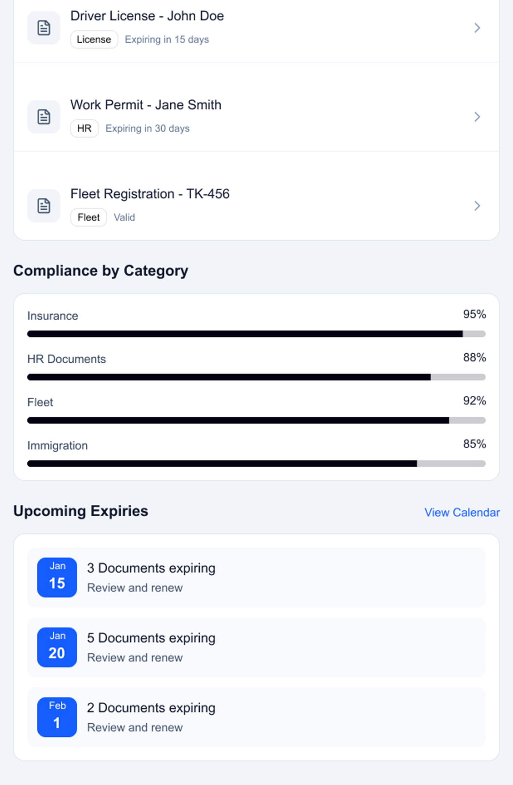Click the Fleet category tag
Screen dimensions: 513x785
(88, 217)
